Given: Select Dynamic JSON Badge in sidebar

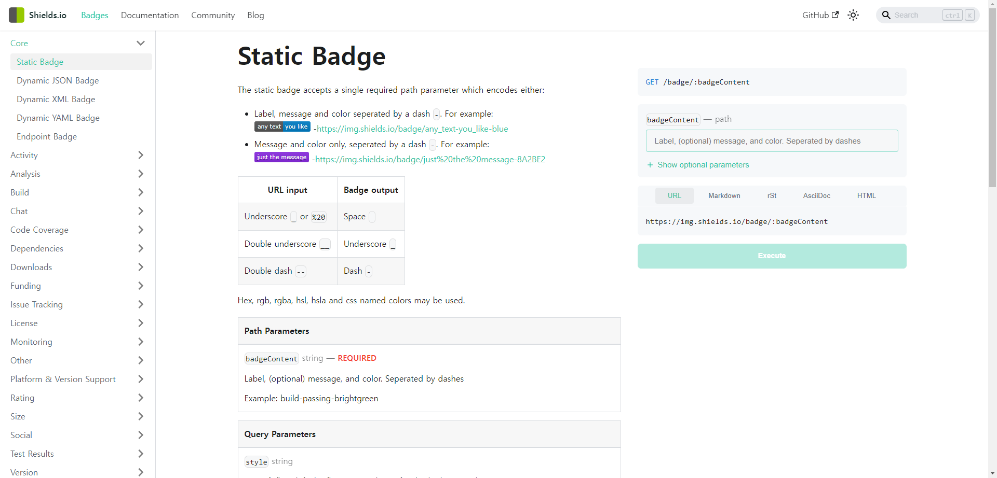Looking at the screenshot, I should point(81,80).
